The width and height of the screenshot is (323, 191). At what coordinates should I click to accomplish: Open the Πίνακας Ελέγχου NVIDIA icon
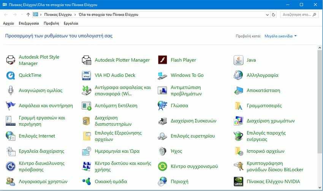(x=239, y=182)
